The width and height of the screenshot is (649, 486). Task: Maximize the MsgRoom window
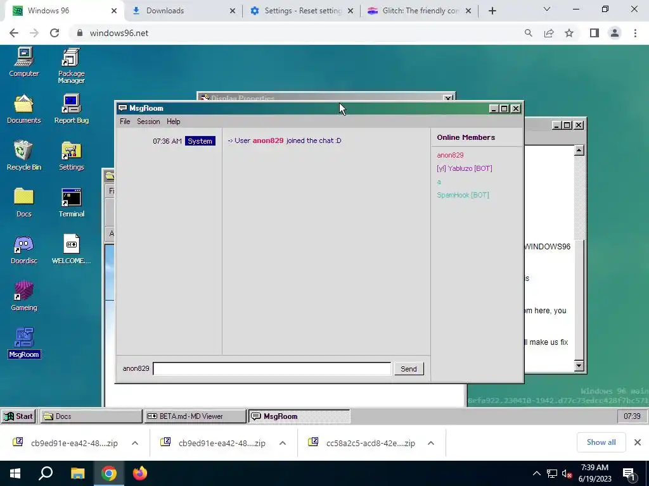(504, 109)
